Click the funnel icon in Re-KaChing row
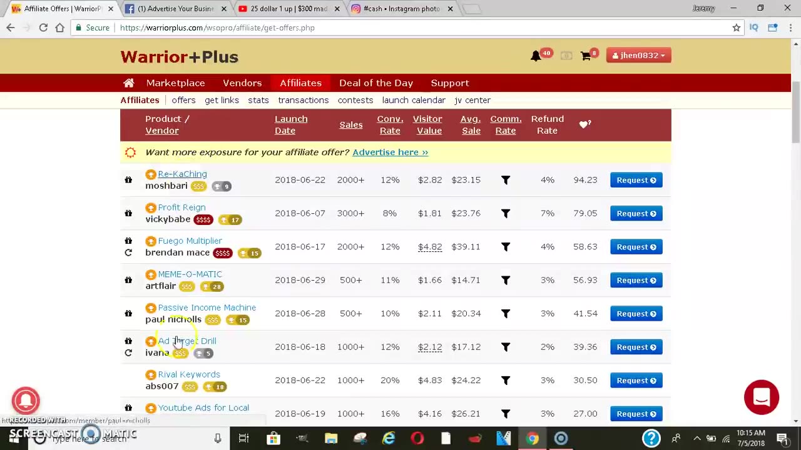The image size is (801, 450). coord(506,180)
